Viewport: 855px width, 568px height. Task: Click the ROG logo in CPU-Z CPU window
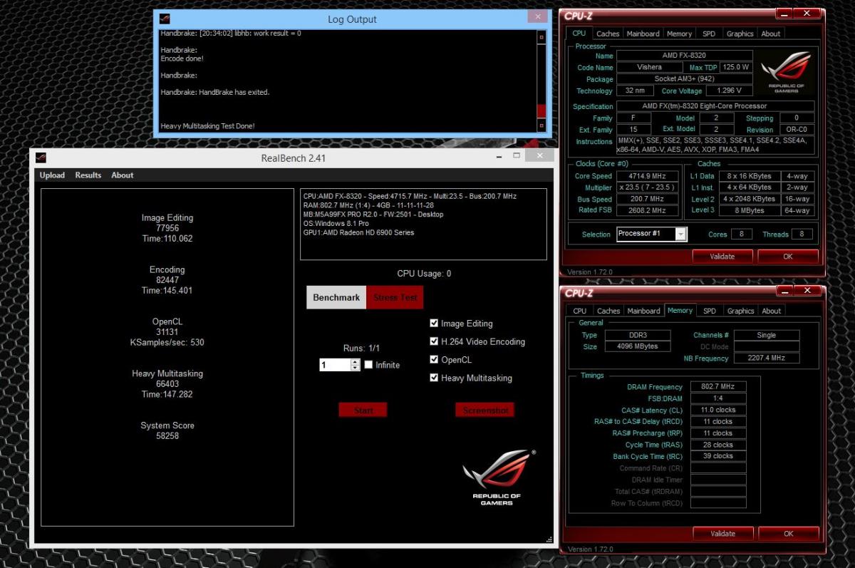785,72
